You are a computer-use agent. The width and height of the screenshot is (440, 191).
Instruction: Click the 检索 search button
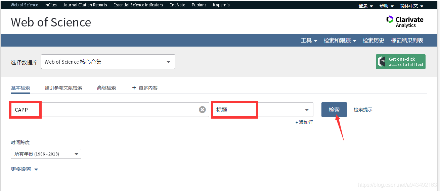point(334,110)
